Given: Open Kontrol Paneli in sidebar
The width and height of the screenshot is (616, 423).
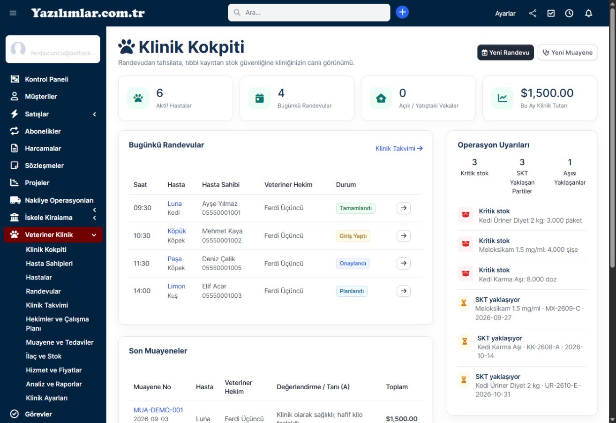Looking at the screenshot, I should 46,79.
